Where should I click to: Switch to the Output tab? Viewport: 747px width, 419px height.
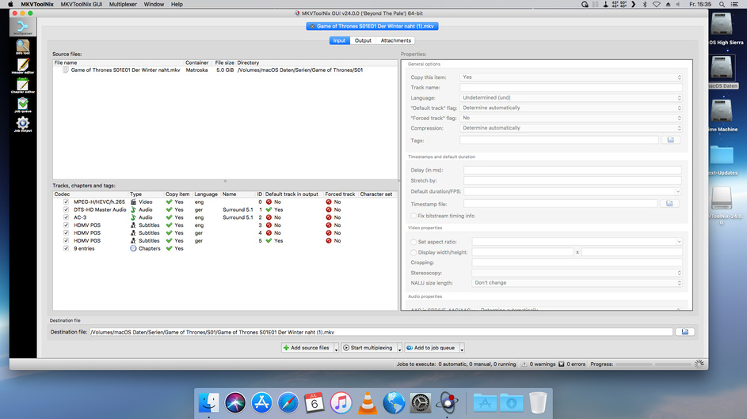click(x=363, y=40)
